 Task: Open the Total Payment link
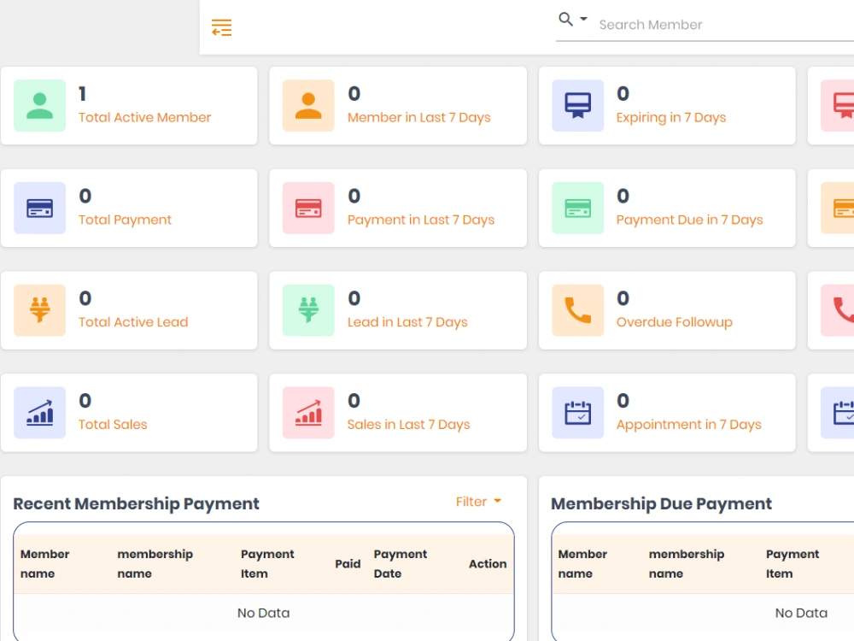125,220
